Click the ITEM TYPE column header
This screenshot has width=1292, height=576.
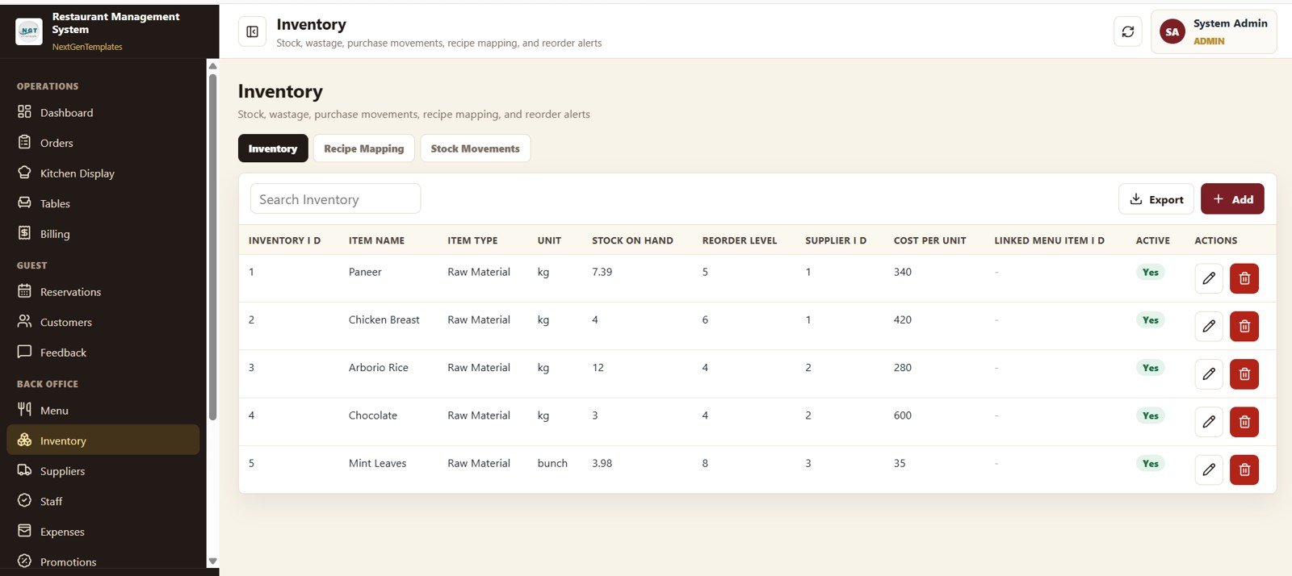point(472,240)
